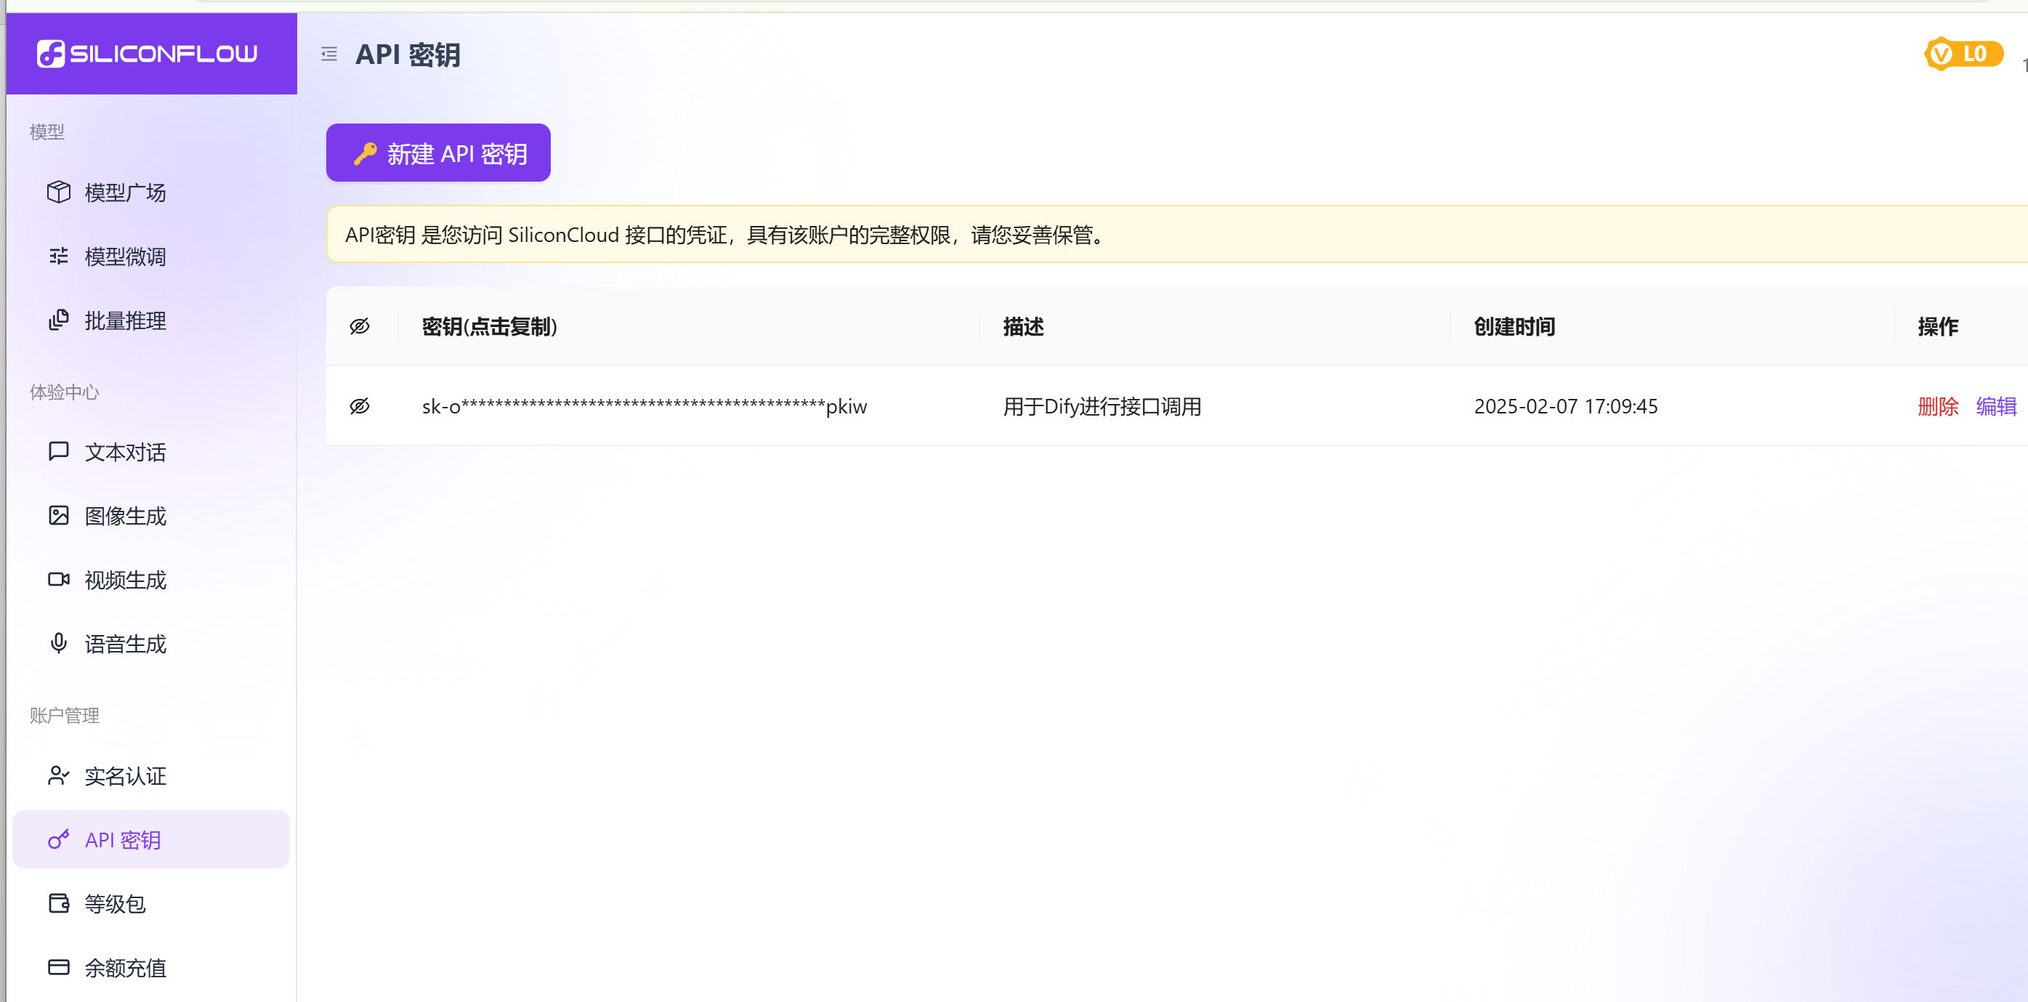Image resolution: width=2028 pixels, height=1002 pixels.
Task: Open 批量推理 copy icon
Action: (x=58, y=320)
